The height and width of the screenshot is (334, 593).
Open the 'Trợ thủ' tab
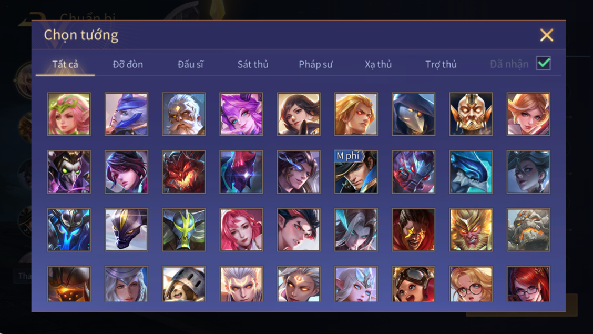pos(441,64)
